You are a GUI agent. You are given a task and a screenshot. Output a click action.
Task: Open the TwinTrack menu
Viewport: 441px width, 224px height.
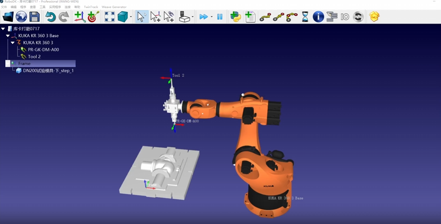point(90,7)
